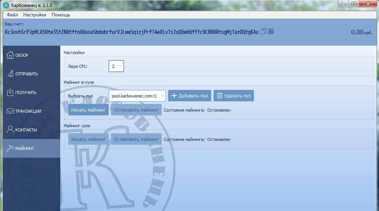Click the Добавить пул button
379x211 pixels.
(189, 96)
